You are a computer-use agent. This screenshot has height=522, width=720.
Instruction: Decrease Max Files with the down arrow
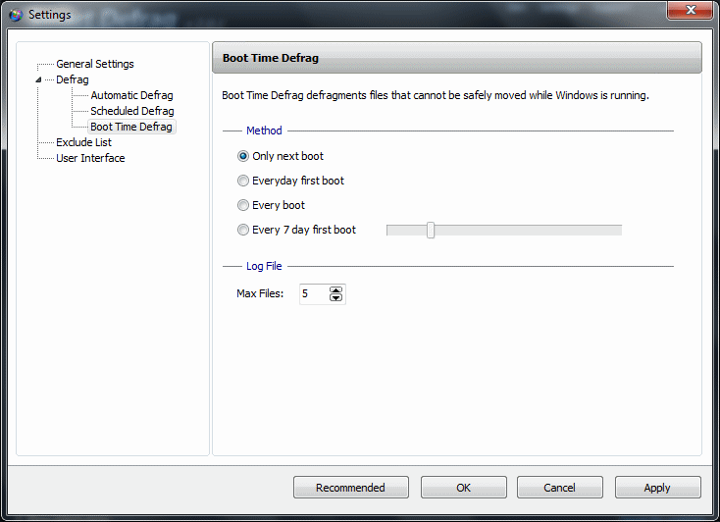(x=335, y=297)
